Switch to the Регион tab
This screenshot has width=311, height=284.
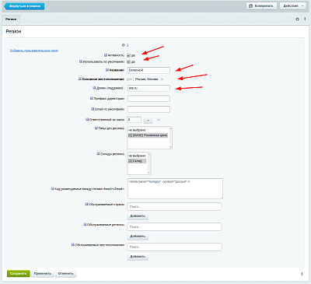pos(11,19)
